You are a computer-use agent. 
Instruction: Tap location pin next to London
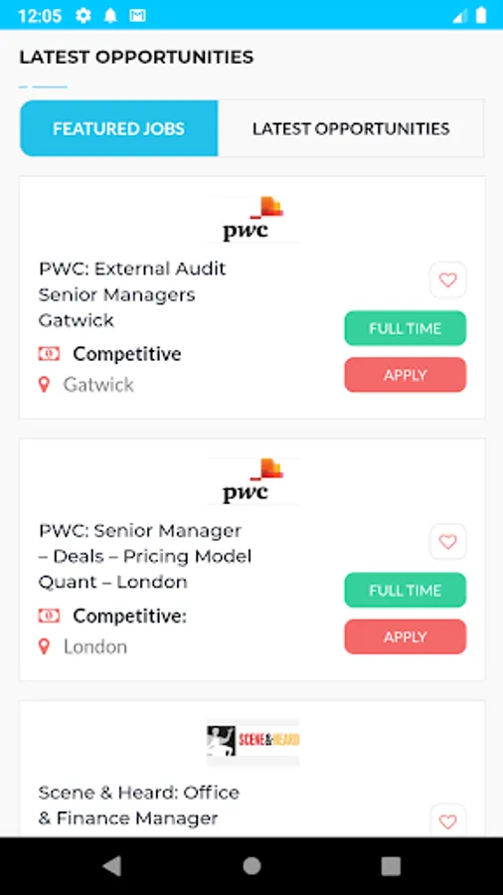(44, 646)
